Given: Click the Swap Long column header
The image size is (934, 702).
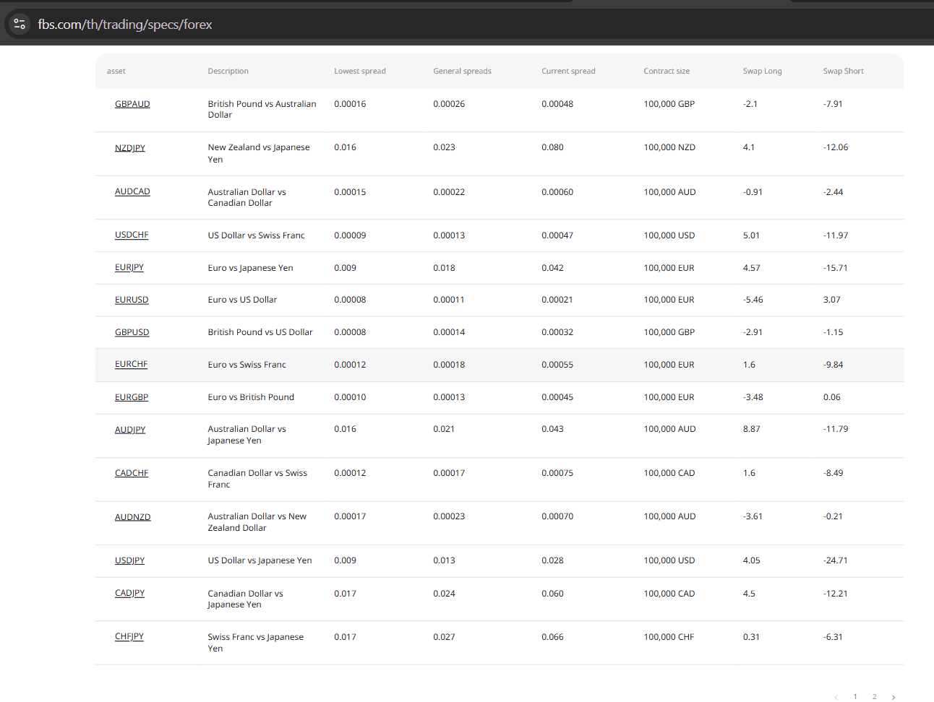Looking at the screenshot, I should pyautogui.click(x=762, y=71).
